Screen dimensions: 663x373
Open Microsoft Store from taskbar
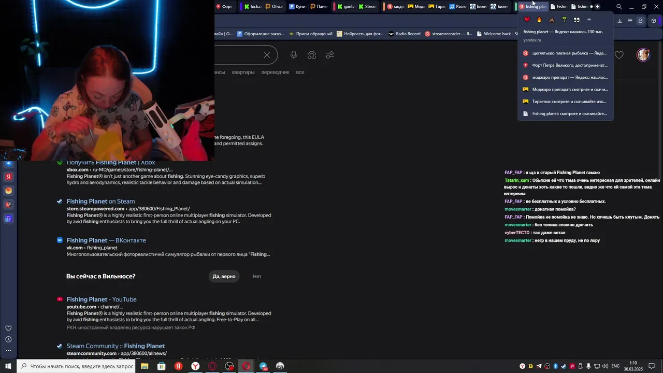(x=162, y=366)
